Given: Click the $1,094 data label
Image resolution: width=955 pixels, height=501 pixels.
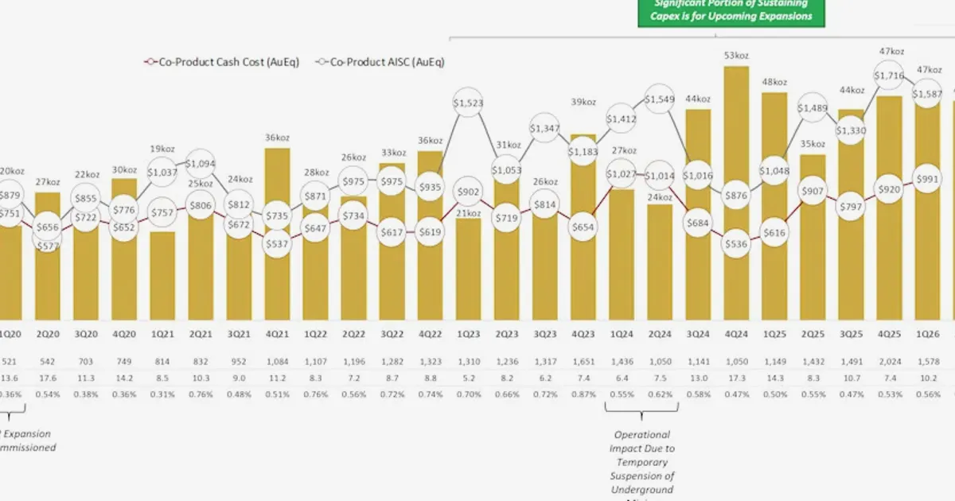Looking at the screenshot, I should [201, 164].
